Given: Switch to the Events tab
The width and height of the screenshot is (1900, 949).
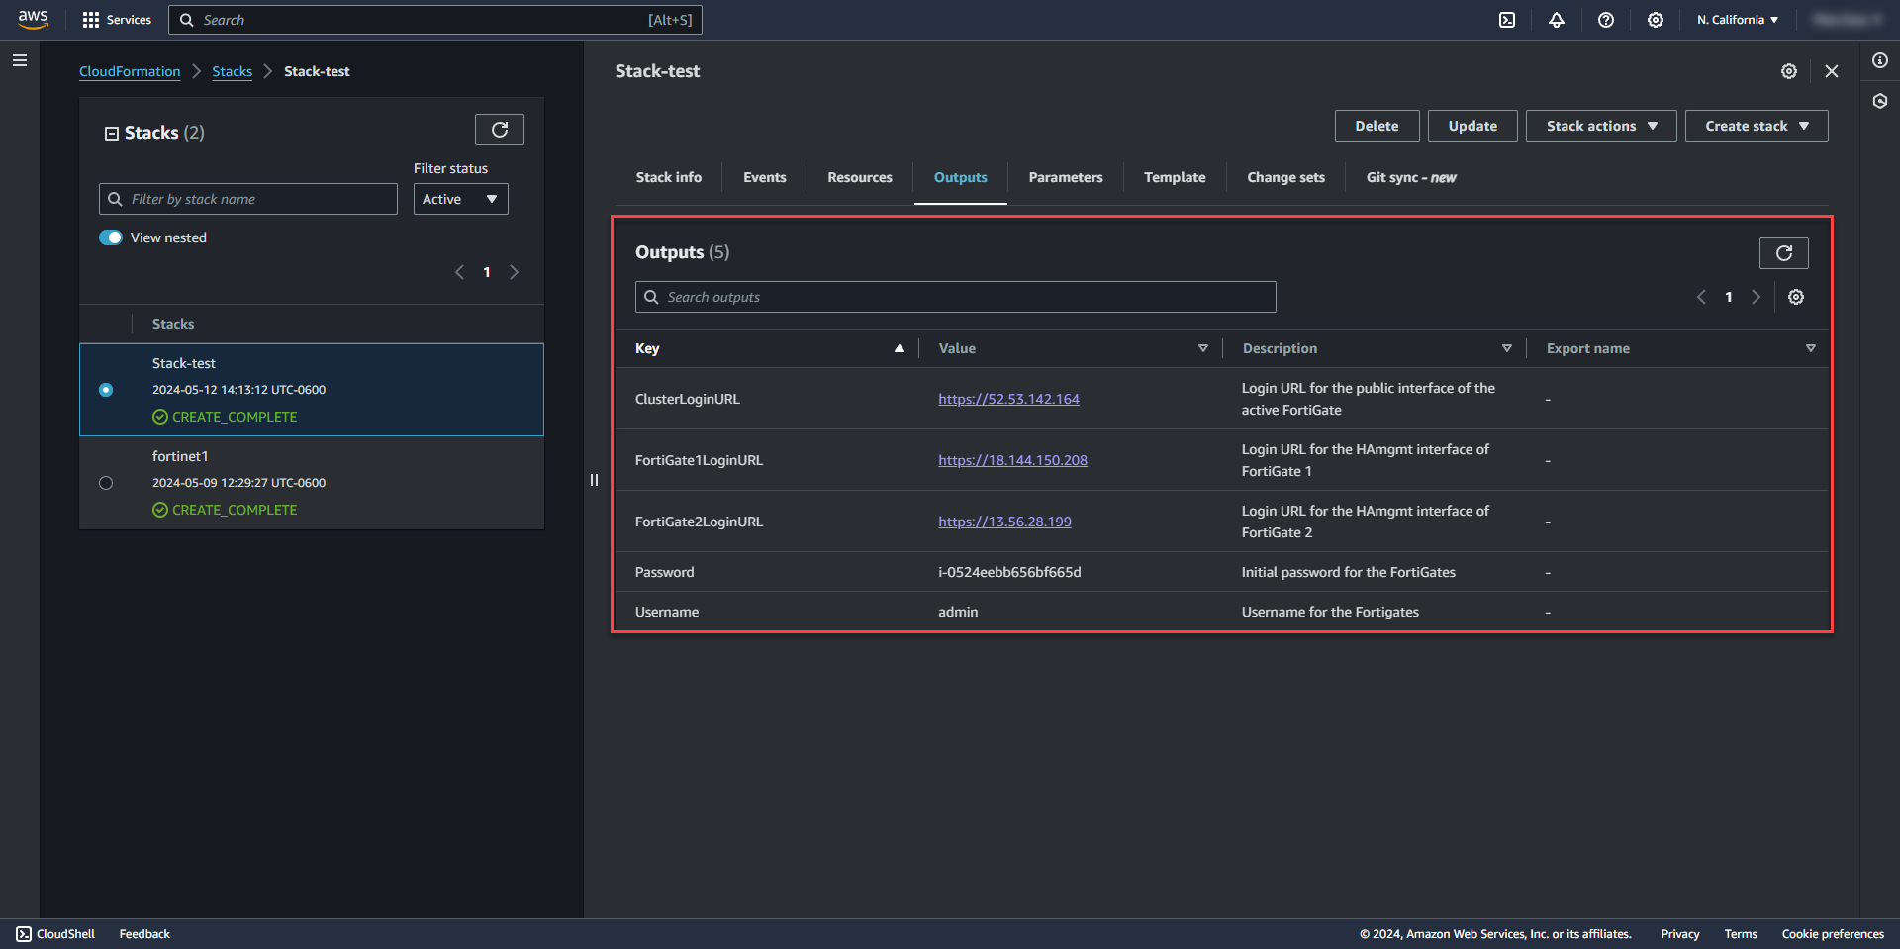Looking at the screenshot, I should [x=765, y=178].
